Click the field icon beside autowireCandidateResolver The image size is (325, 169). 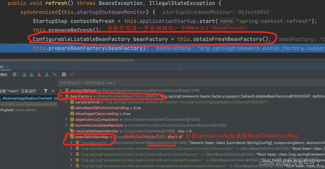point(72,125)
